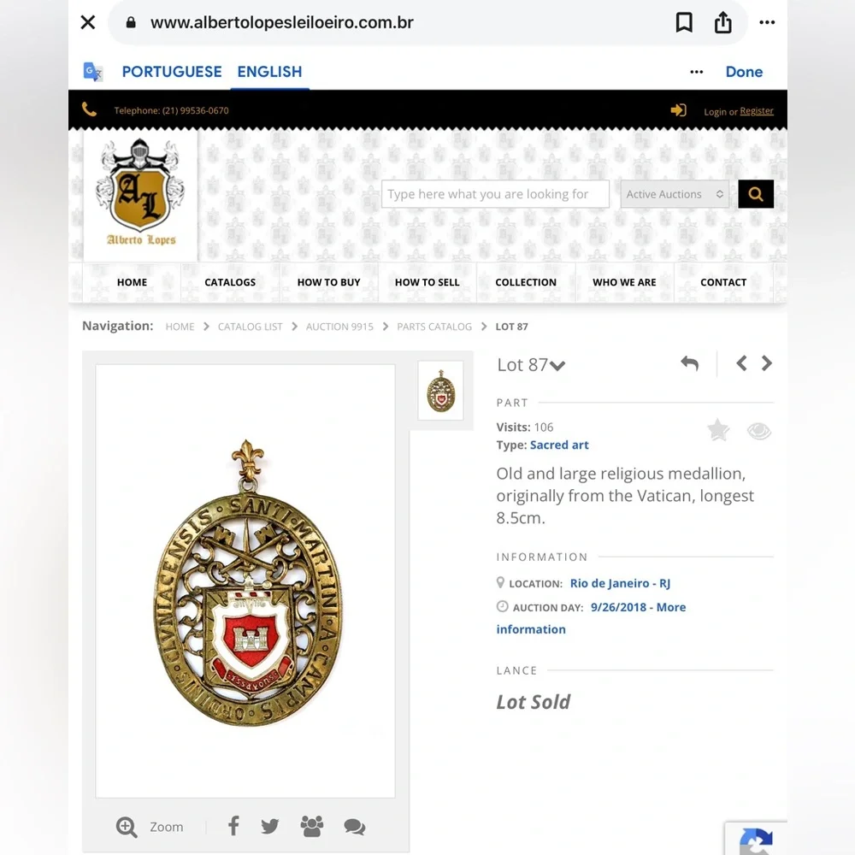The height and width of the screenshot is (855, 855).
Task: Click the Google Translate icon
Action: 92,72
